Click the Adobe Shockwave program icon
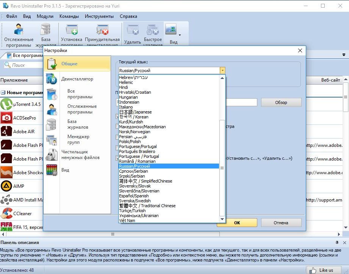Screen dimensions: 349x274 tap(6, 172)
